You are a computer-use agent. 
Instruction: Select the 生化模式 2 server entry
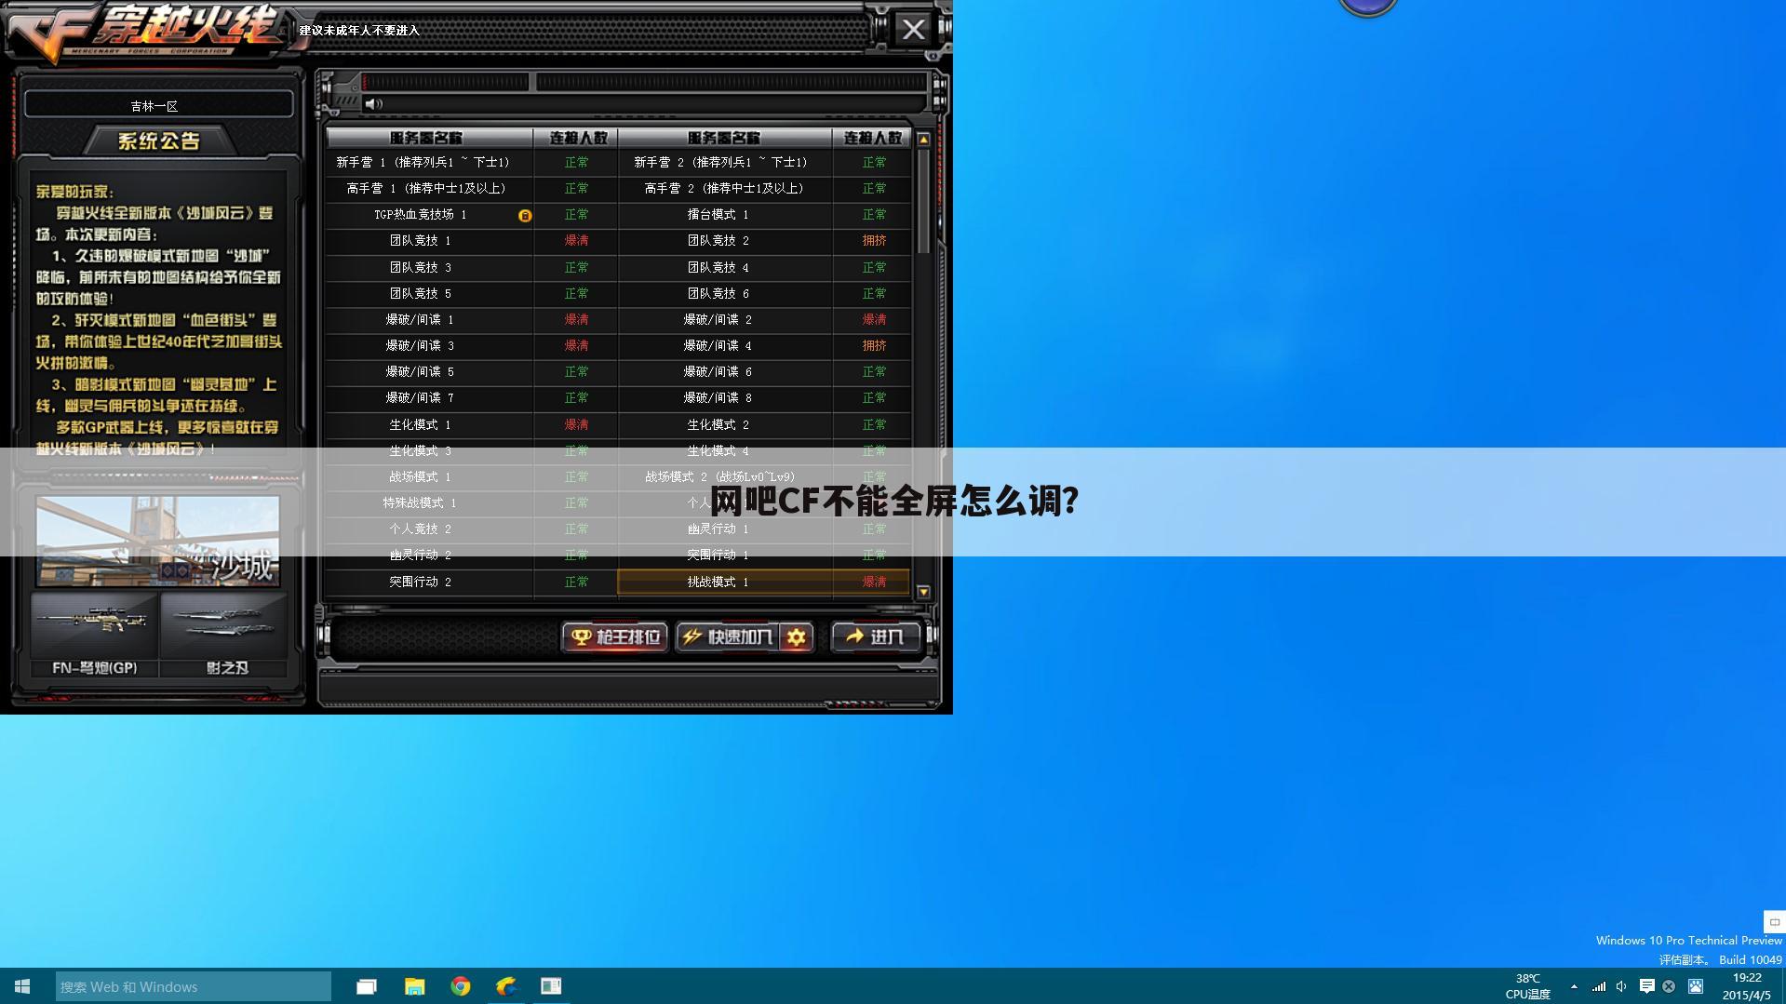717,424
